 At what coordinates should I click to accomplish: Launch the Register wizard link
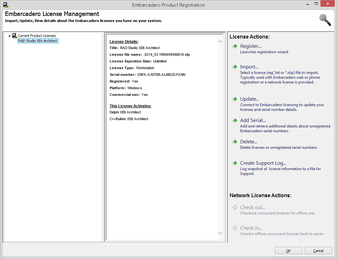pyautogui.click(x=251, y=46)
